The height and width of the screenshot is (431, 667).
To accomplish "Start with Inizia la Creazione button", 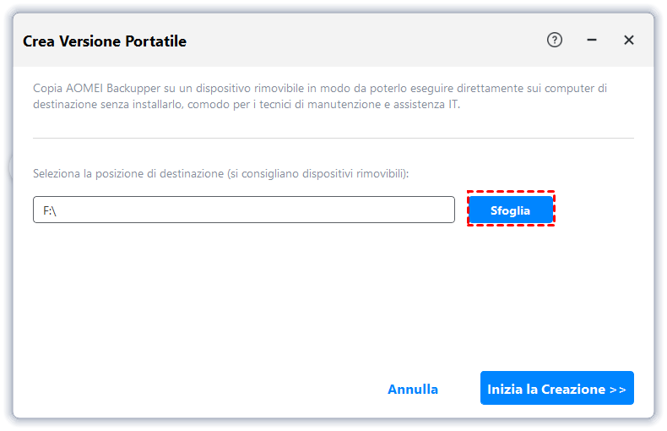I will point(556,389).
